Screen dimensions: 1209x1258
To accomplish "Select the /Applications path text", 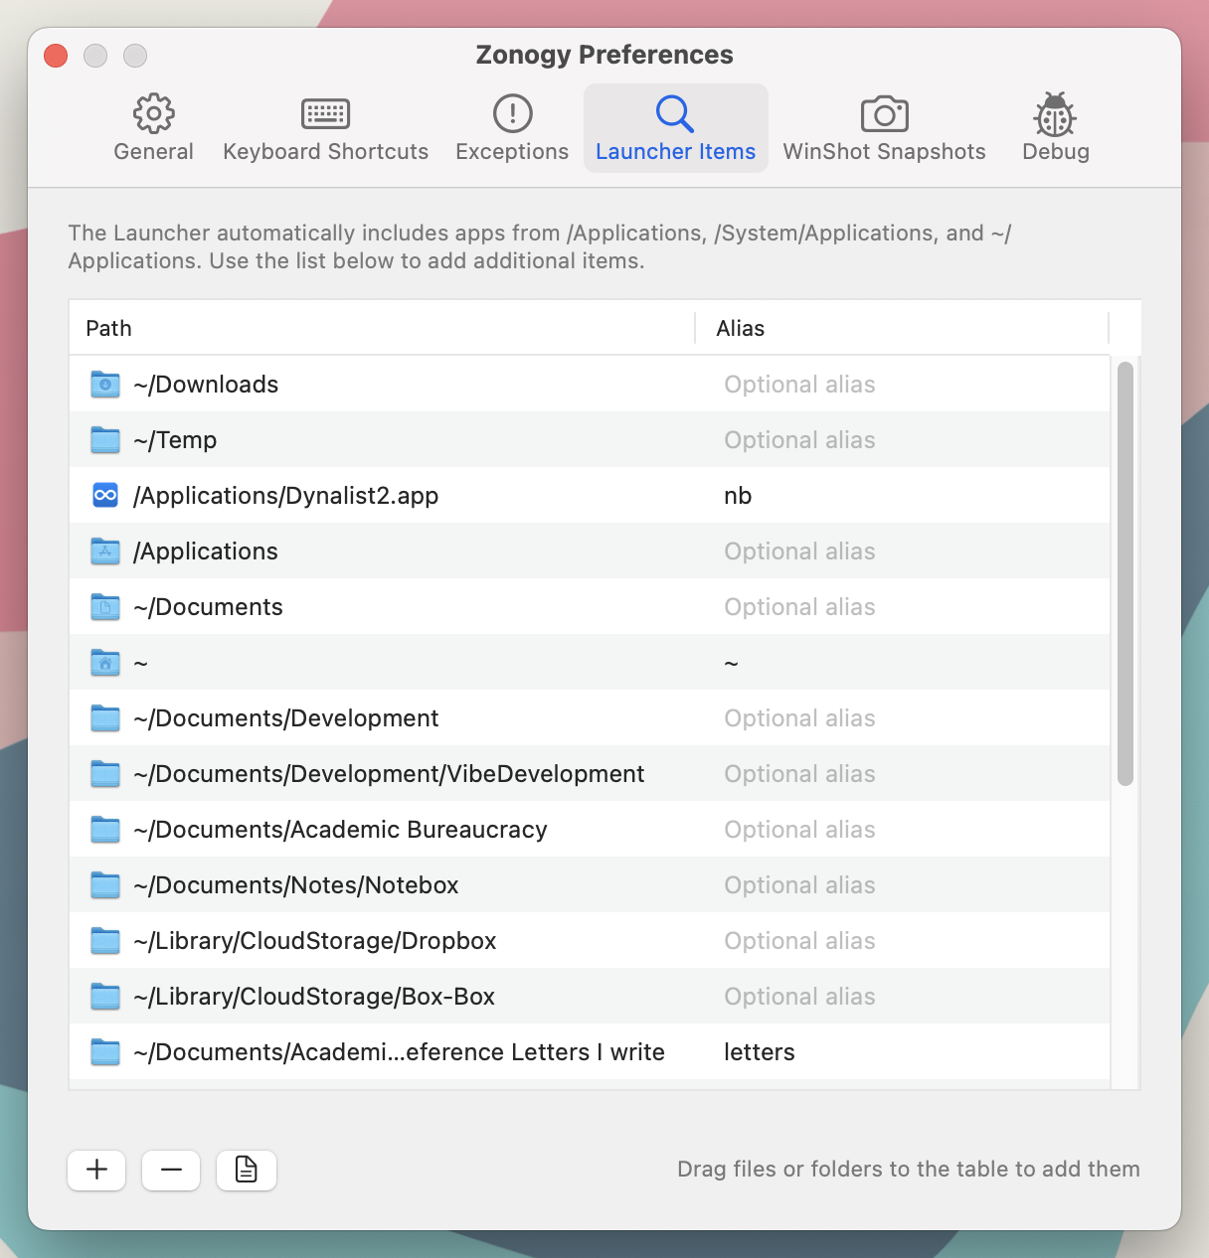I will (x=206, y=551).
